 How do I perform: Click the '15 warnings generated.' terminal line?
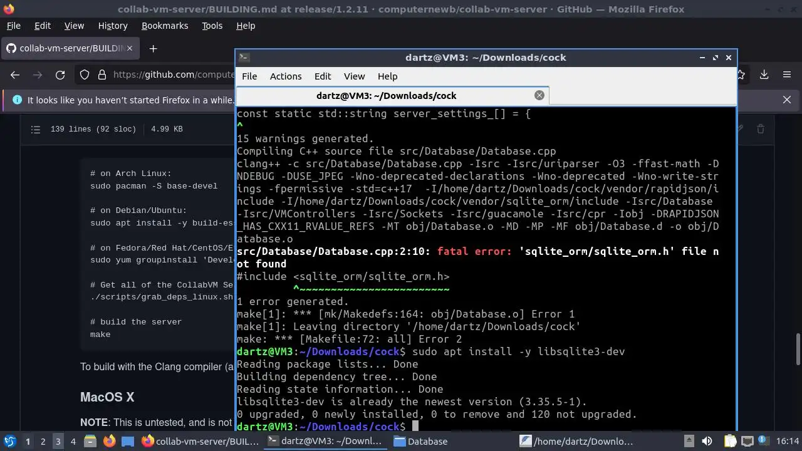pyautogui.click(x=305, y=138)
